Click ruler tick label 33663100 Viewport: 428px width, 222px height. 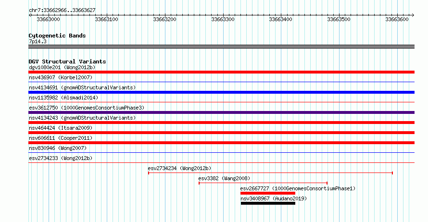[x=106, y=19]
